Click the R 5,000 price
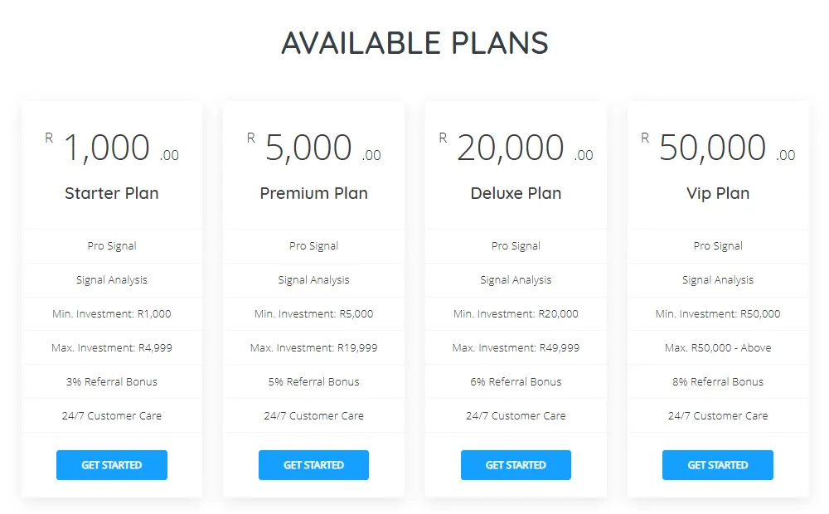Viewport: 829px width, 514px height. point(308,148)
